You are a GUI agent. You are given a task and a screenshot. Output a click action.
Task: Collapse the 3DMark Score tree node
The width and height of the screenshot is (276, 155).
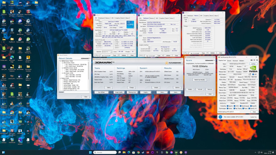(x=61, y=61)
